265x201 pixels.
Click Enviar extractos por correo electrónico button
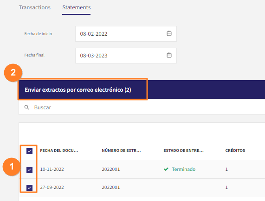pyautogui.click(x=78, y=90)
